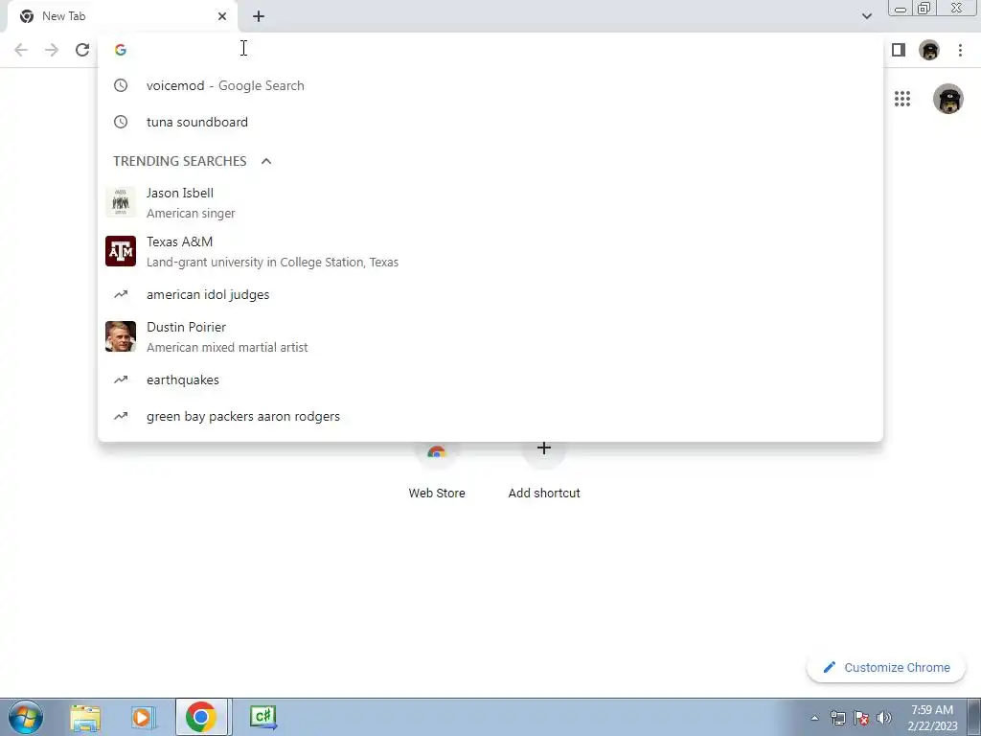Select american idol judges suggestion
This screenshot has height=736, width=981.
point(490,295)
